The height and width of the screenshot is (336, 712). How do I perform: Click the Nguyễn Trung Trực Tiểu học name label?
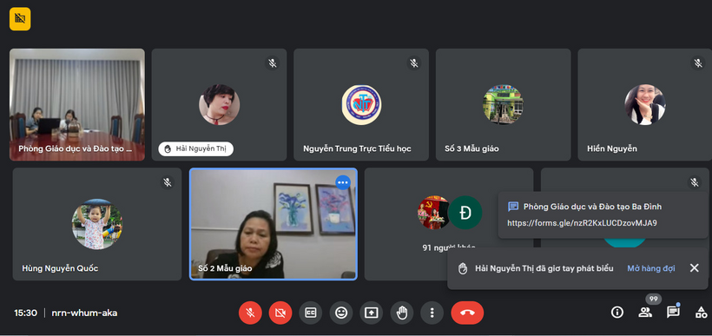(358, 148)
